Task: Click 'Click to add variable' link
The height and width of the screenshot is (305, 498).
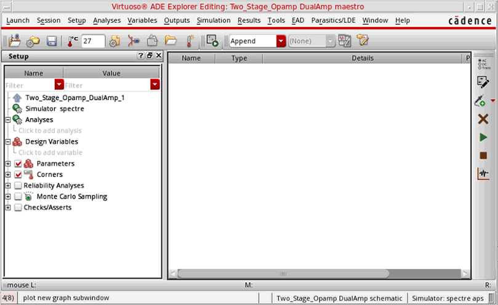Action: 50,152
